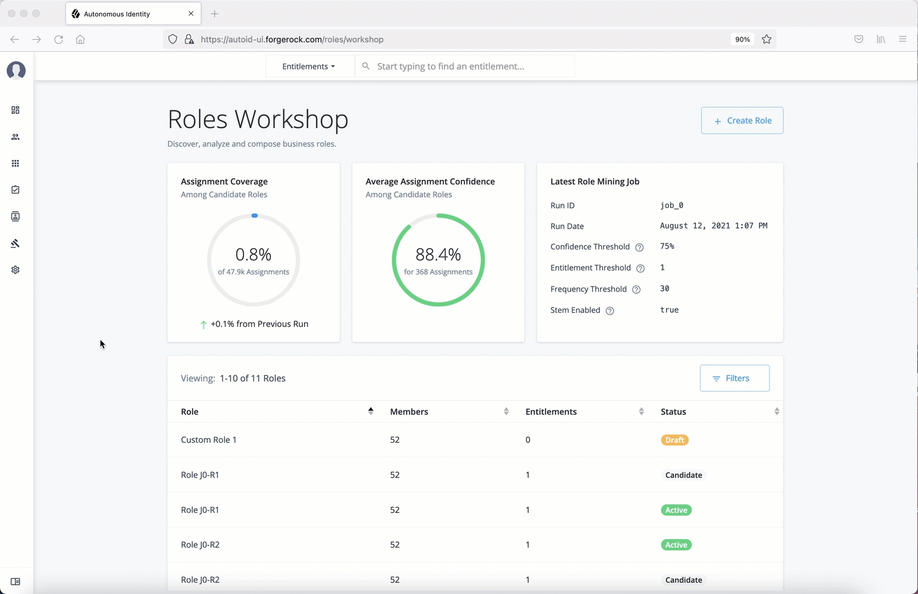
Task: Sort table by Members column arrows
Action: pos(506,412)
